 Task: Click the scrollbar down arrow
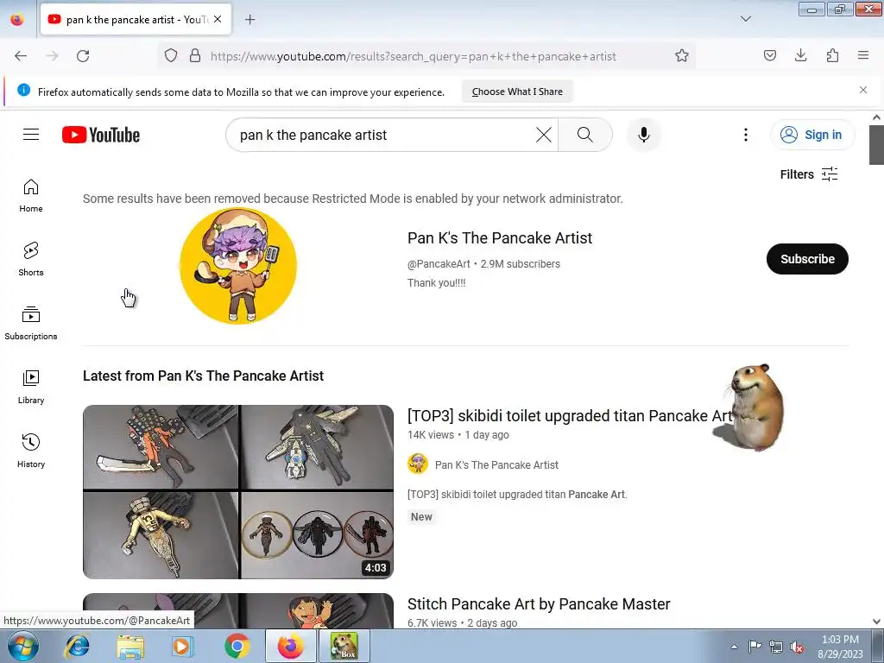(x=876, y=622)
